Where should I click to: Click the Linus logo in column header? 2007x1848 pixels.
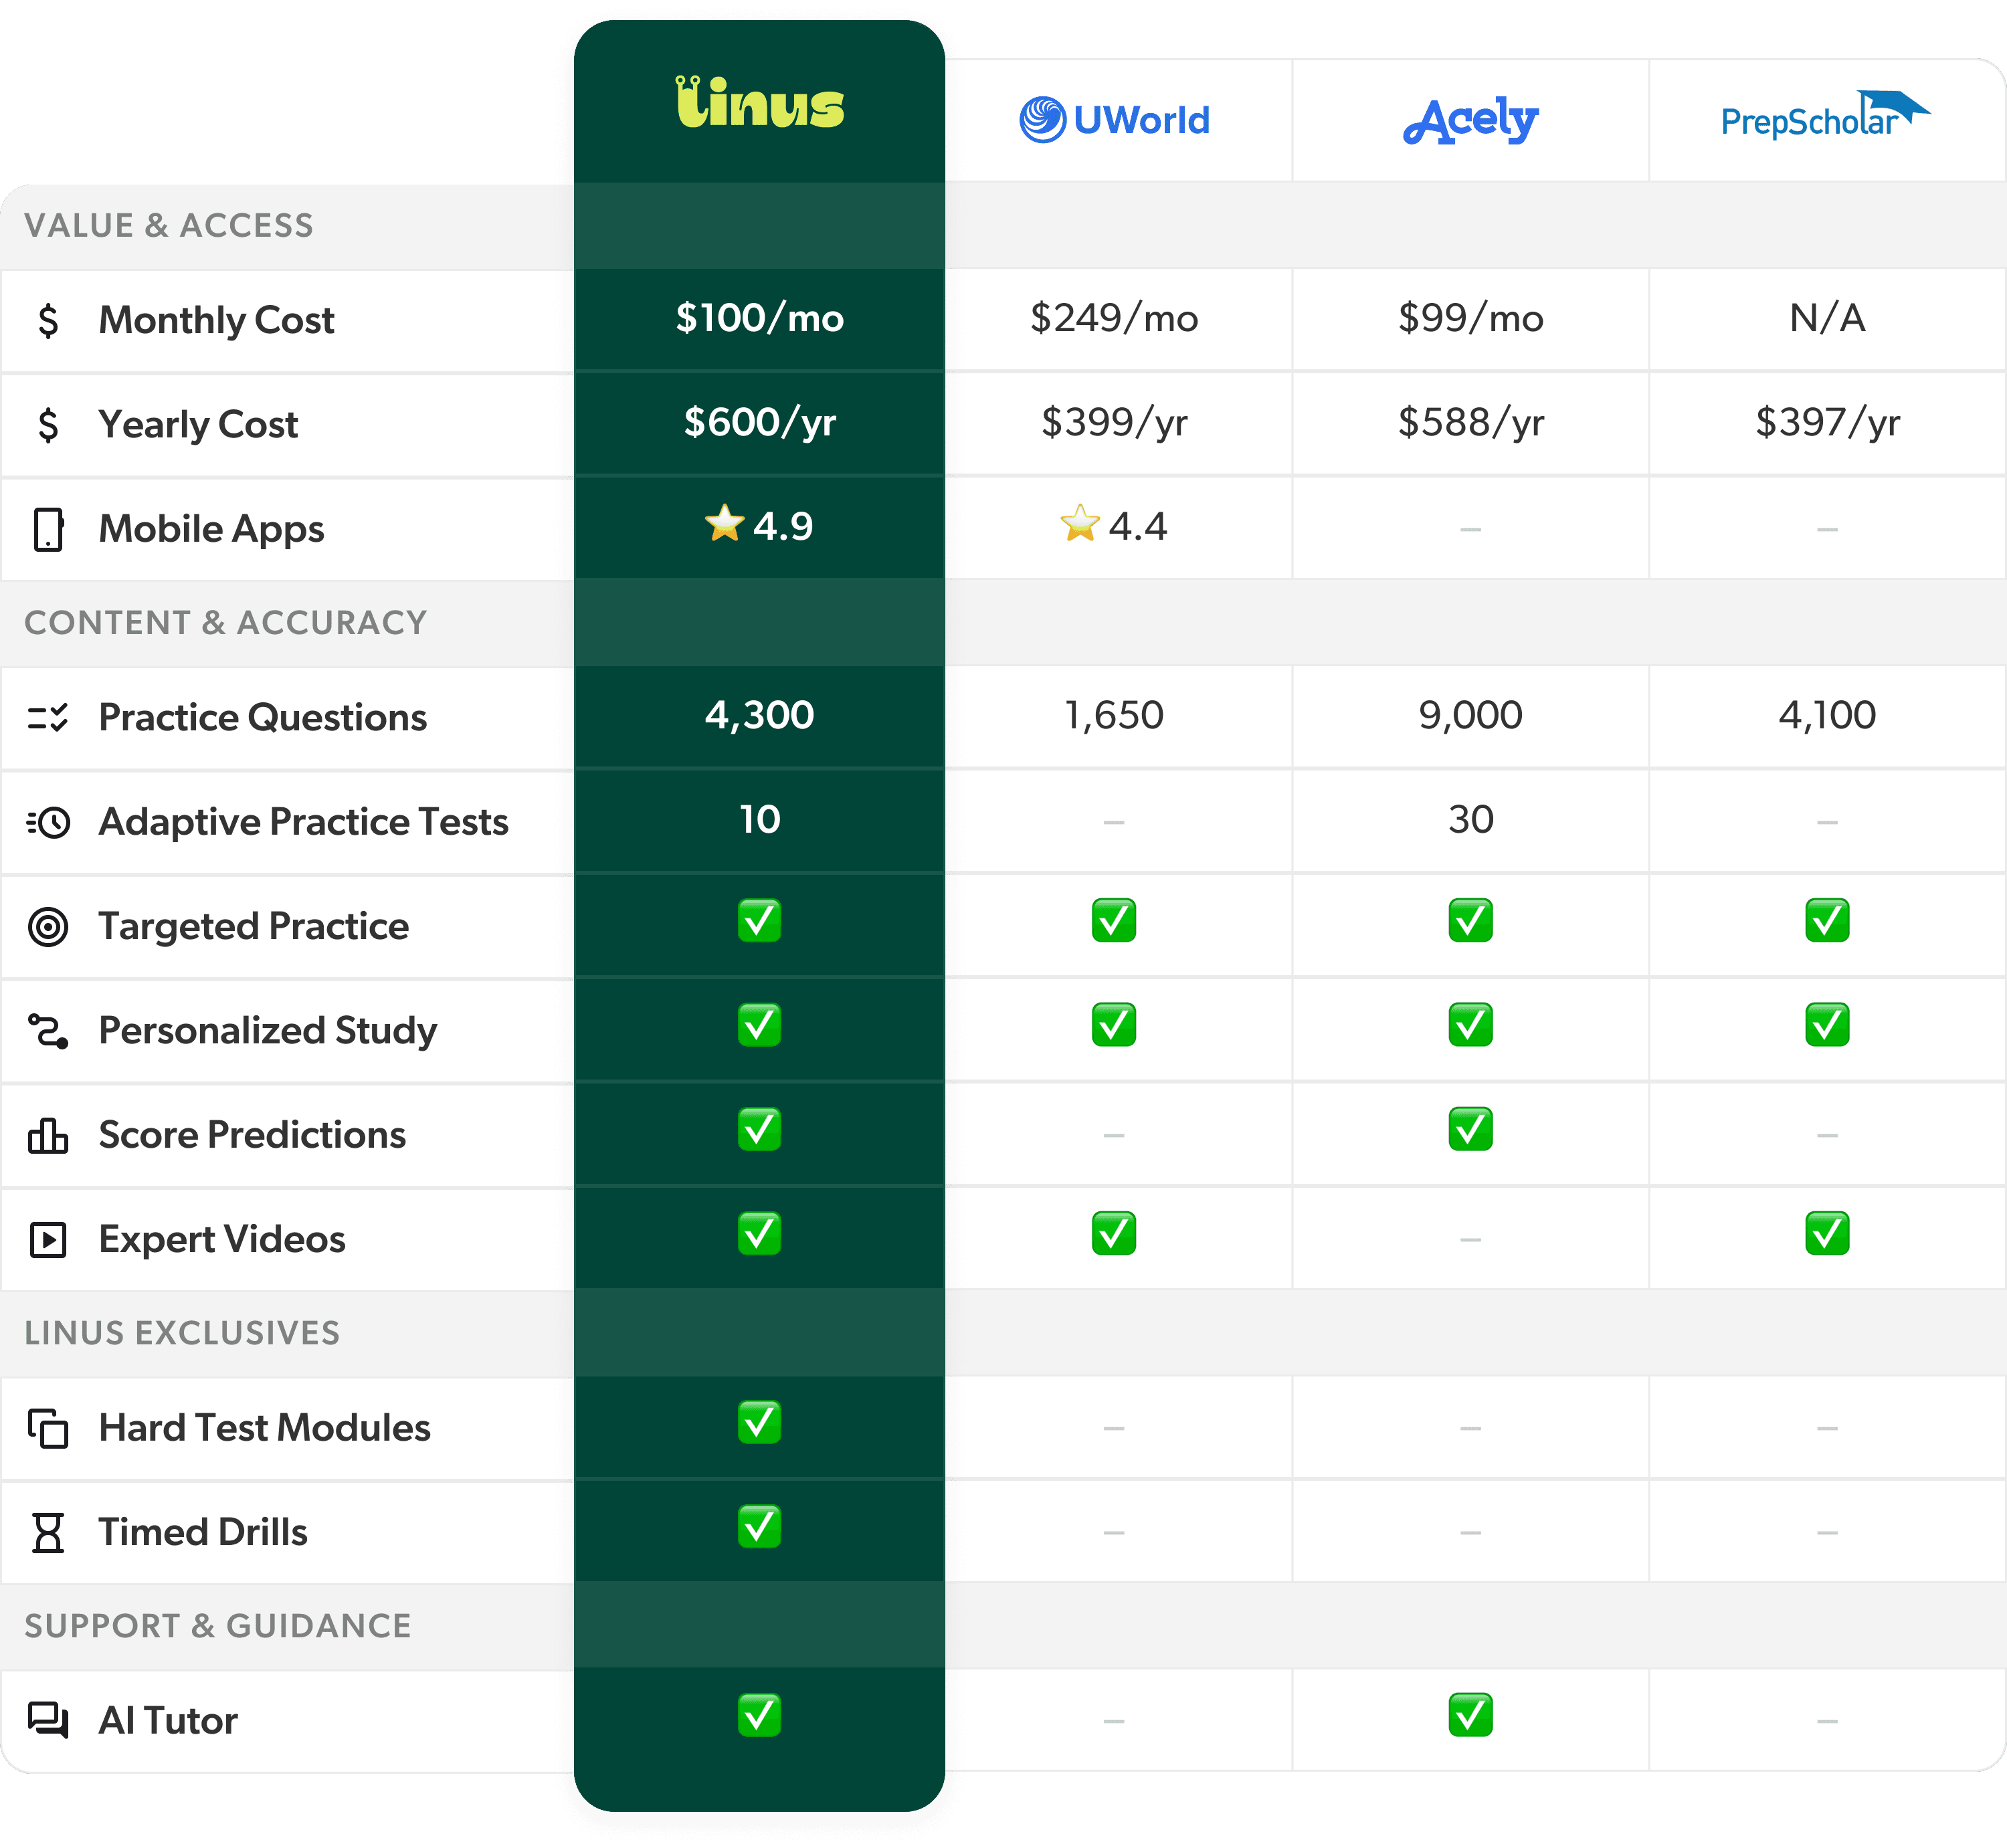coord(759,103)
